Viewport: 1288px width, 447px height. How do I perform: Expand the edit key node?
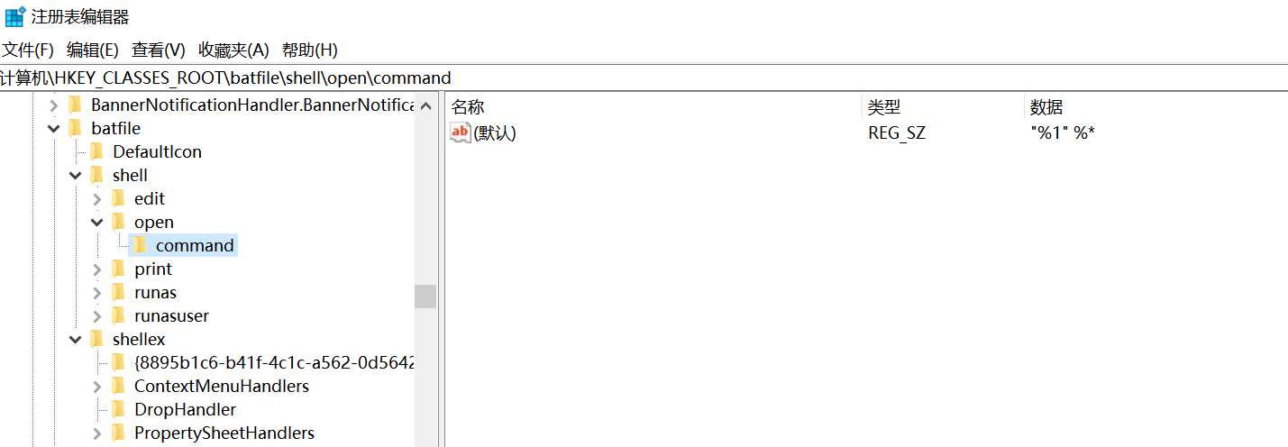point(97,199)
